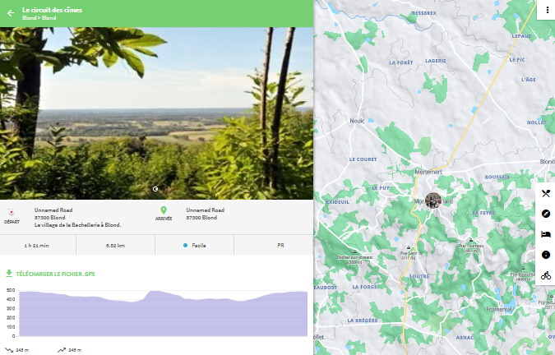Show restaurants with the fork-knife icon
This screenshot has height=355, width=555.
[546, 193]
